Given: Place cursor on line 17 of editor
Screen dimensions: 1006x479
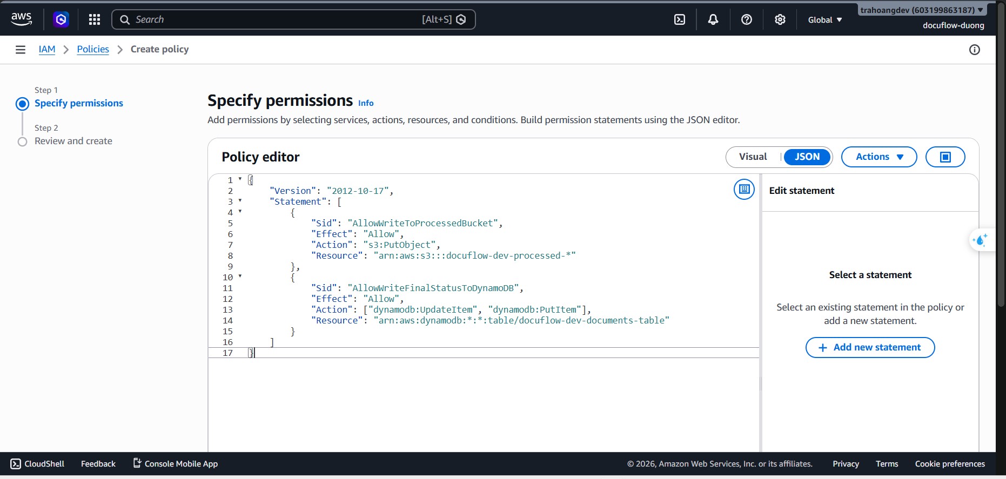Looking at the screenshot, I should (x=484, y=353).
